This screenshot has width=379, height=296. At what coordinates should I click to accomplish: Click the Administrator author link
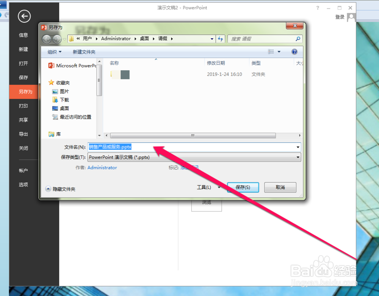102,168
